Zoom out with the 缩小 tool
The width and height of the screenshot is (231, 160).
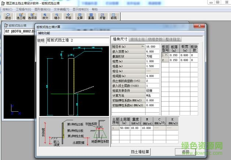point(57,16)
